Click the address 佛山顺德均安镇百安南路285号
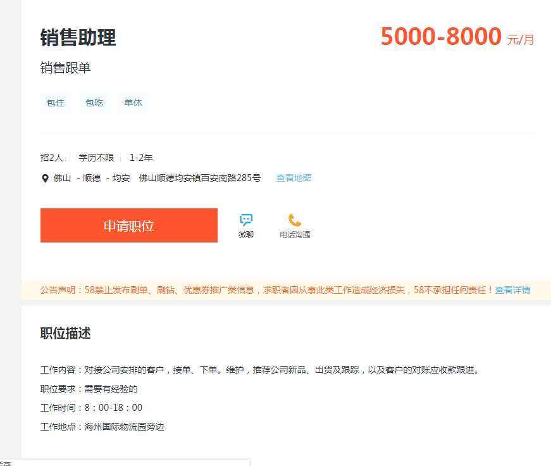Viewport: 551px width, 466px height. click(x=200, y=178)
